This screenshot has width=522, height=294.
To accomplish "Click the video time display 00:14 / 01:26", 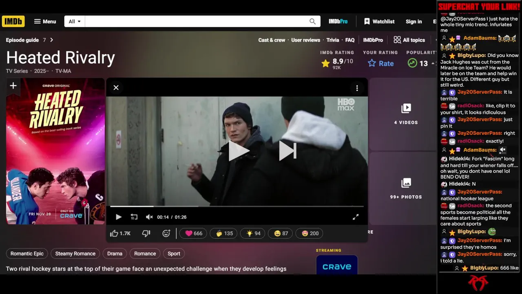I will pyautogui.click(x=172, y=217).
